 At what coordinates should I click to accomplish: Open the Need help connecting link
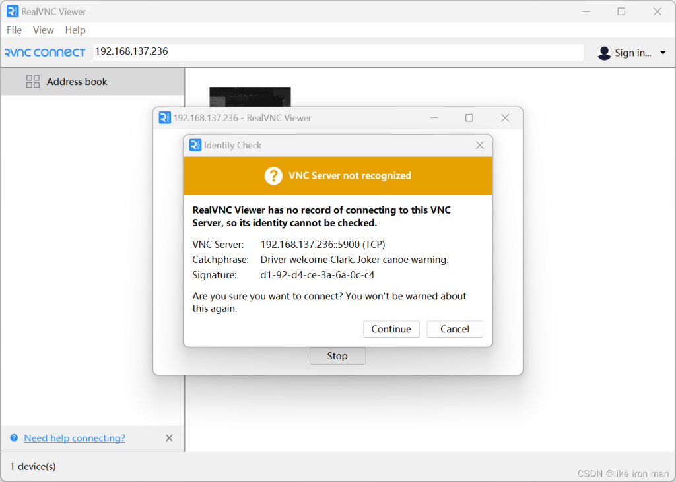point(75,438)
